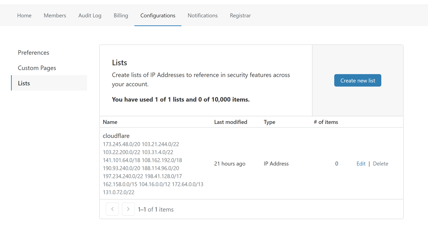Go to next page of lists

[x=128, y=209]
